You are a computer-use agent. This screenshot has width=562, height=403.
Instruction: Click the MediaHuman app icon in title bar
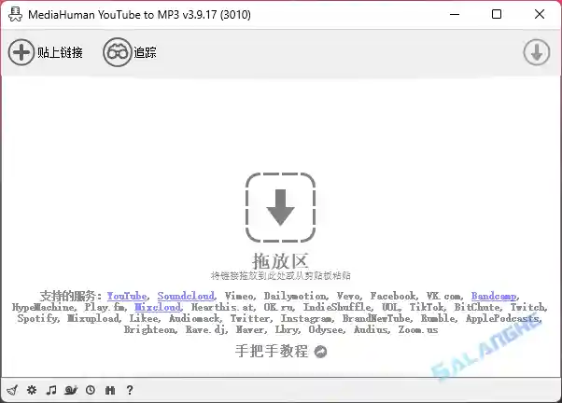[x=15, y=14]
